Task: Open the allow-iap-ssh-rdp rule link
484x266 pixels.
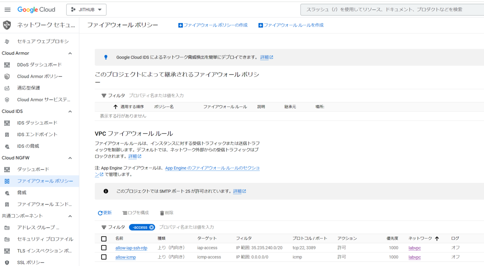Action: pos(131,248)
